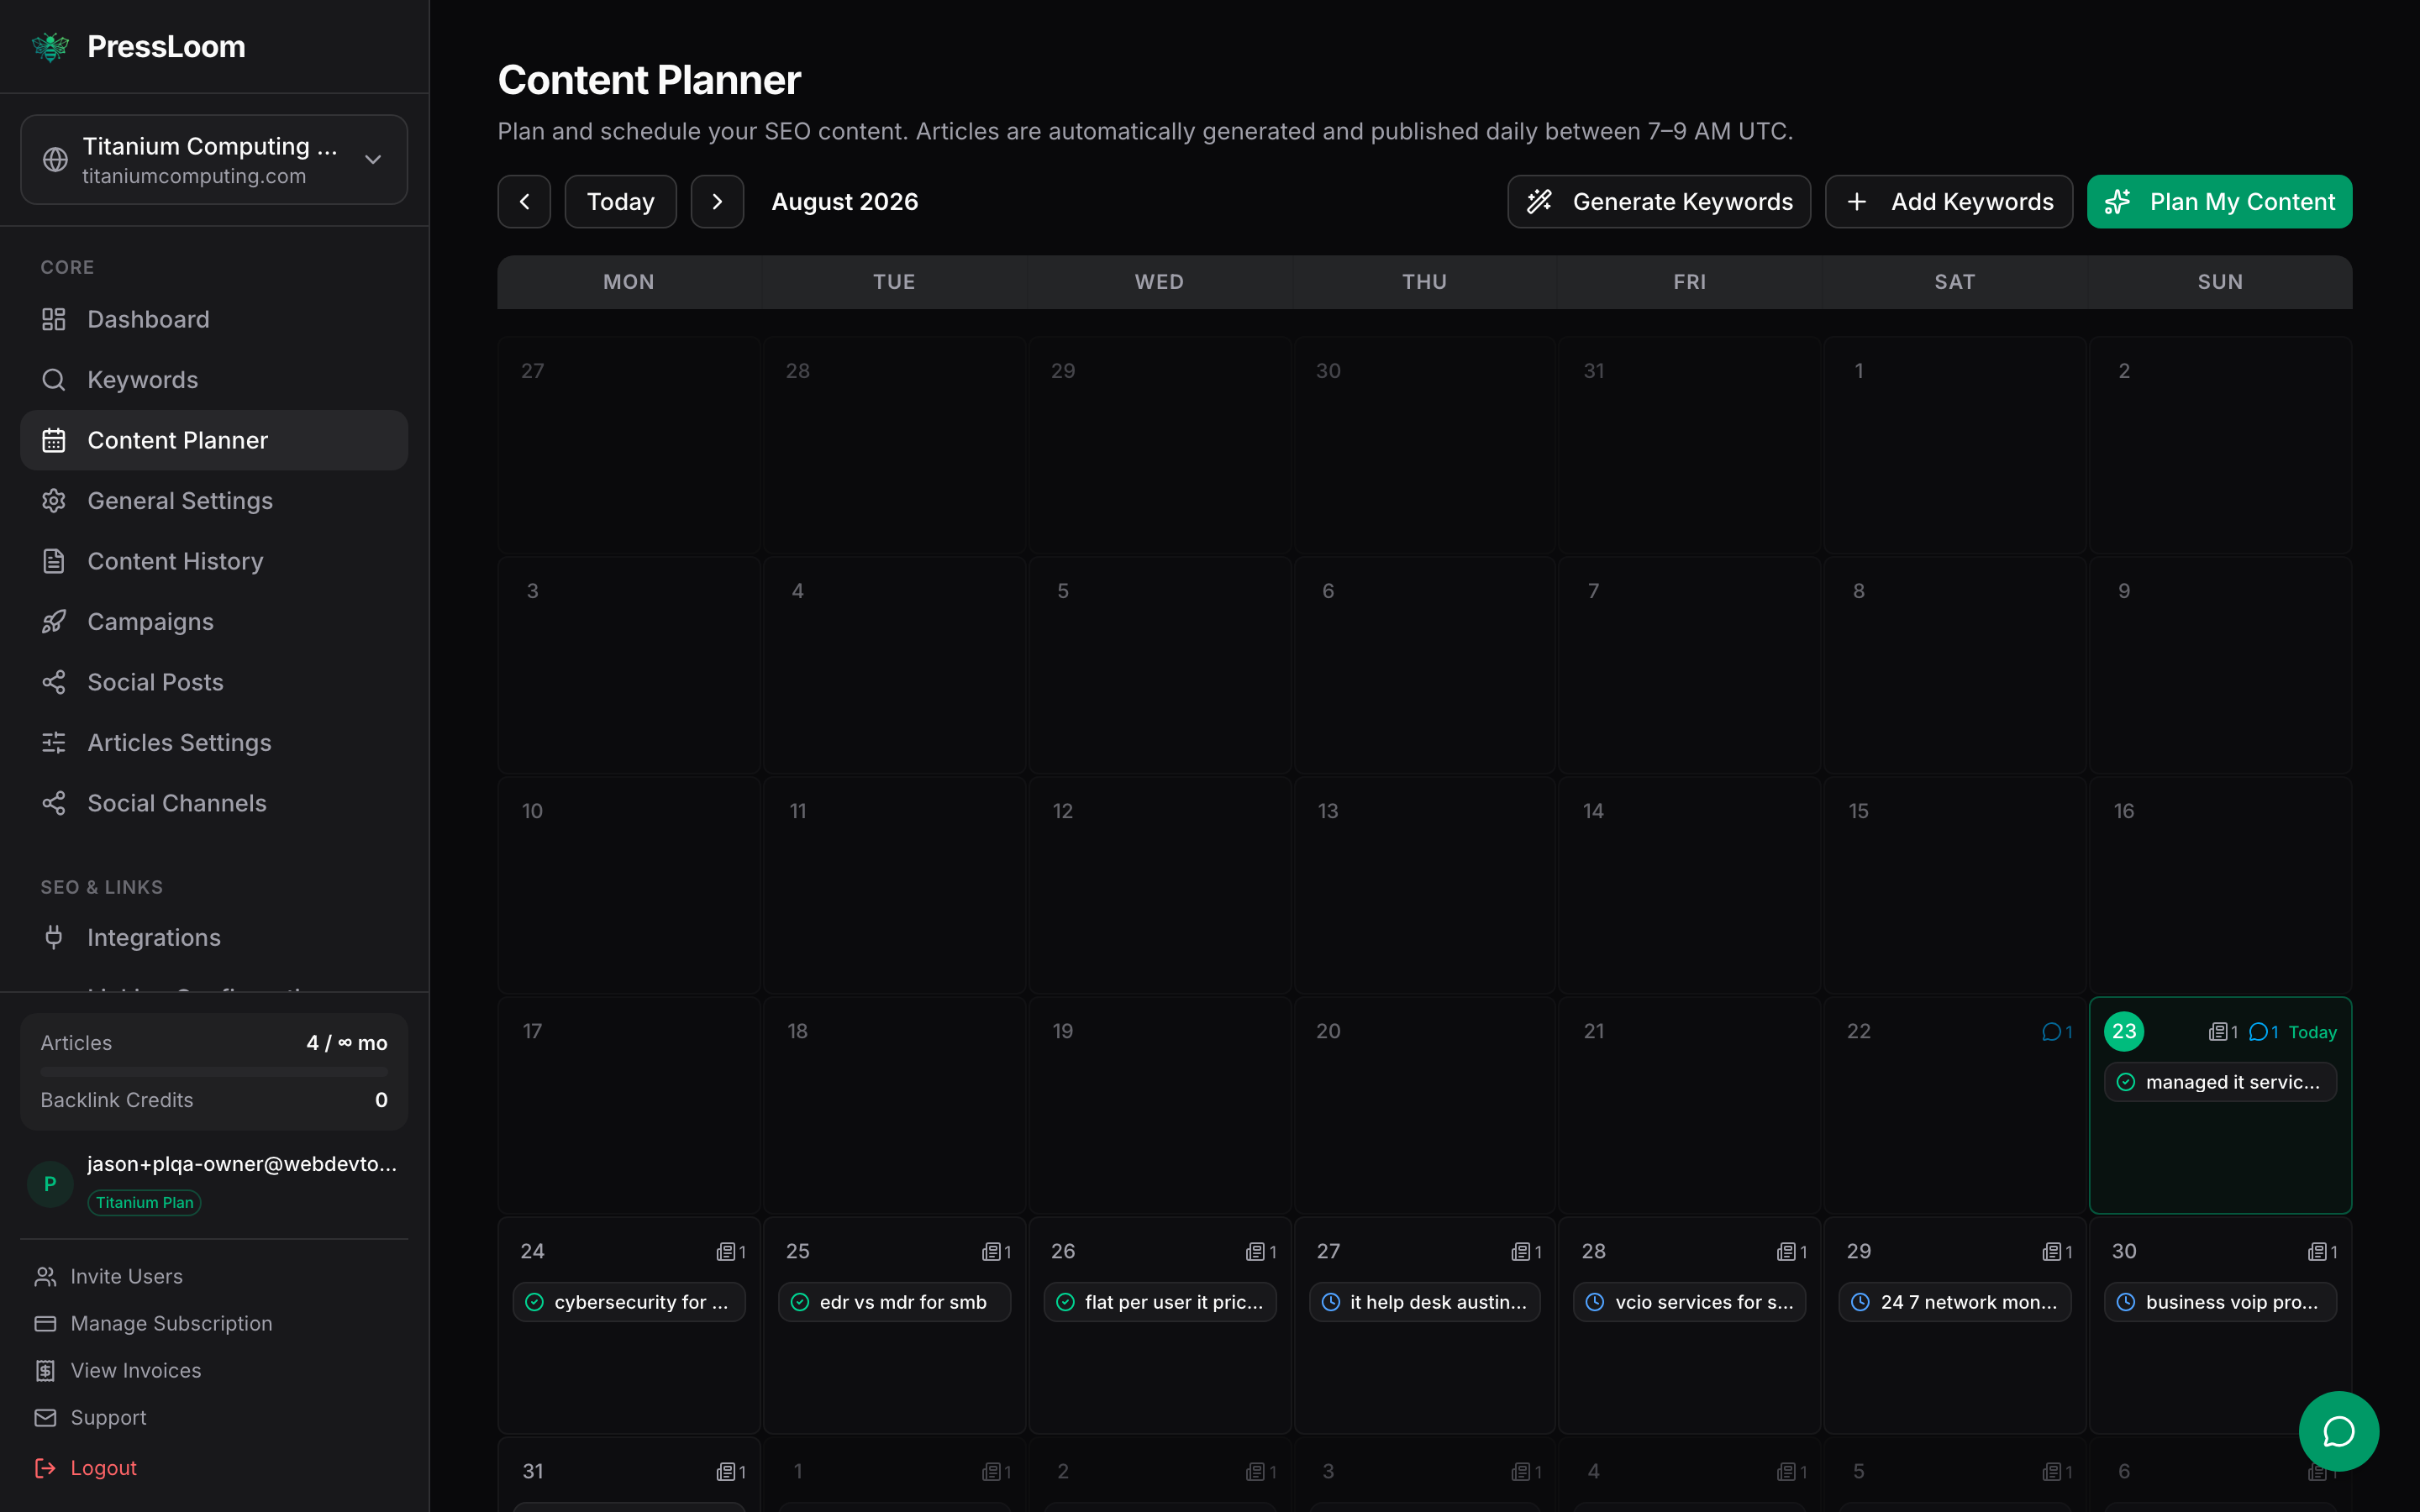Open the managed it servic... article

2220,1082
